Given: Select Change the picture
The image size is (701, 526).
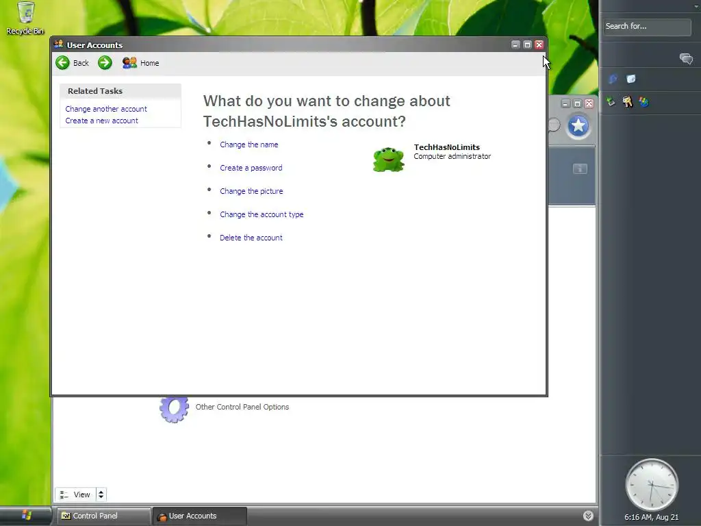Looking at the screenshot, I should point(251,191).
